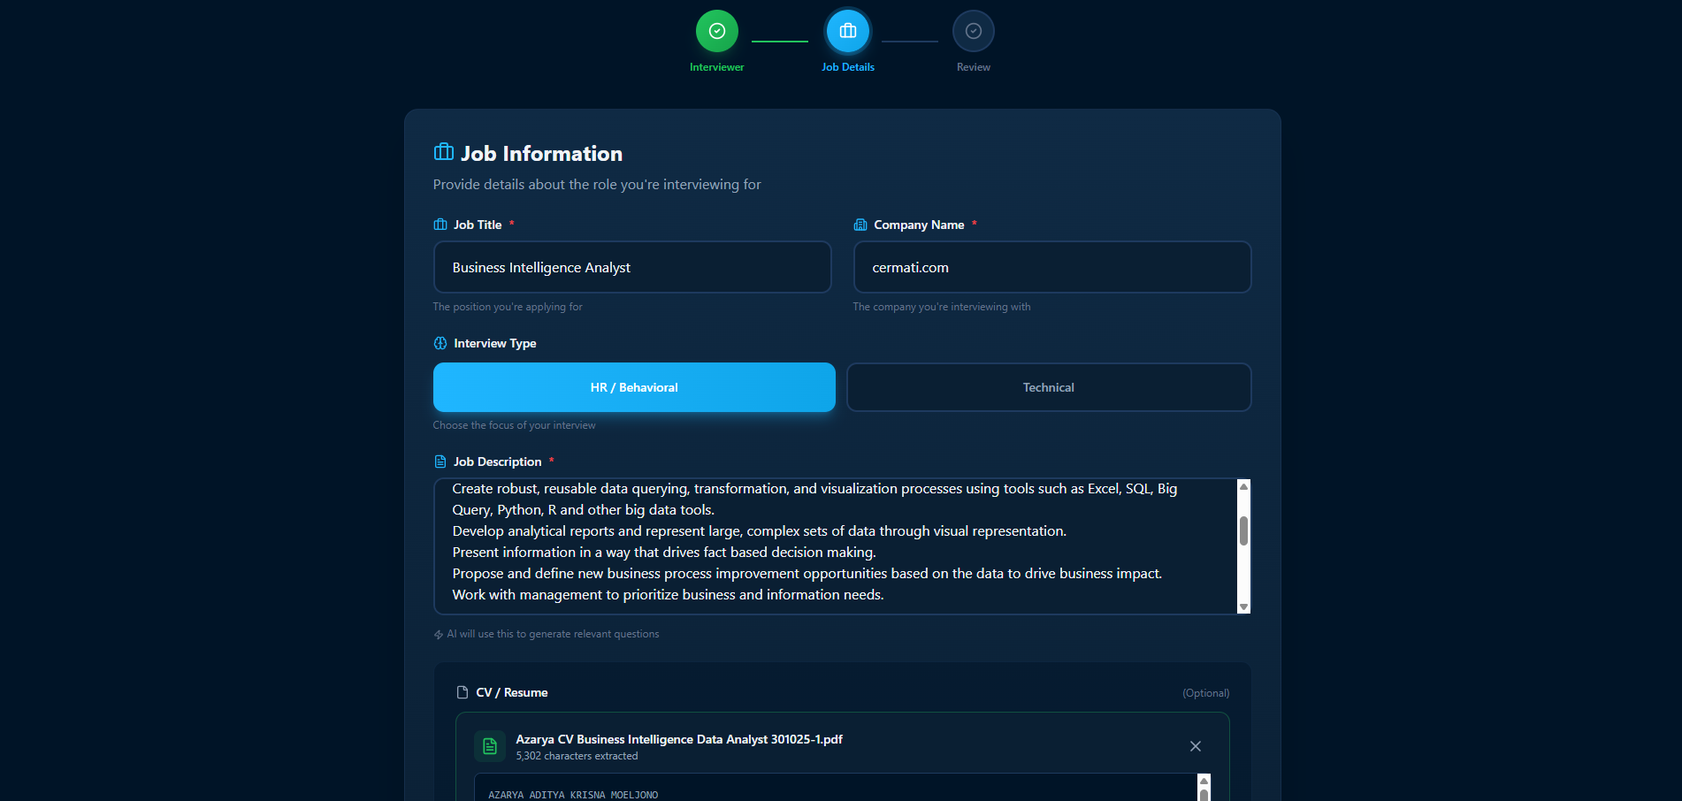Click the Job Description scrollbar thumb
Image resolution: width=1682 pixels, height=801 pixels.
tap(1243, 531)
